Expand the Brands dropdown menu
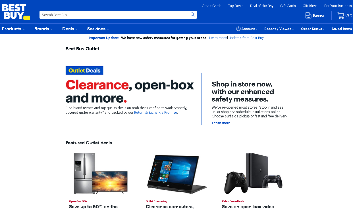This screenshot has height=209, width=353. tap(43, 29)
